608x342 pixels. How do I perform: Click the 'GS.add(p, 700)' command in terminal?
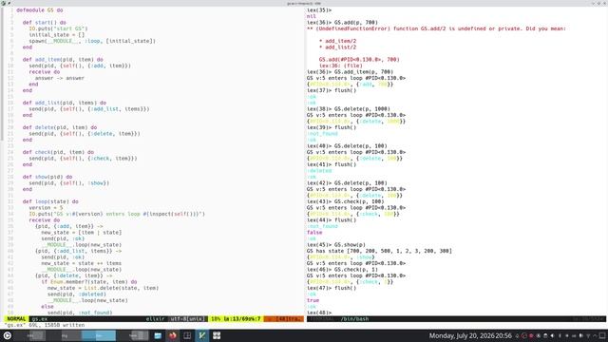tap(356, 23)
